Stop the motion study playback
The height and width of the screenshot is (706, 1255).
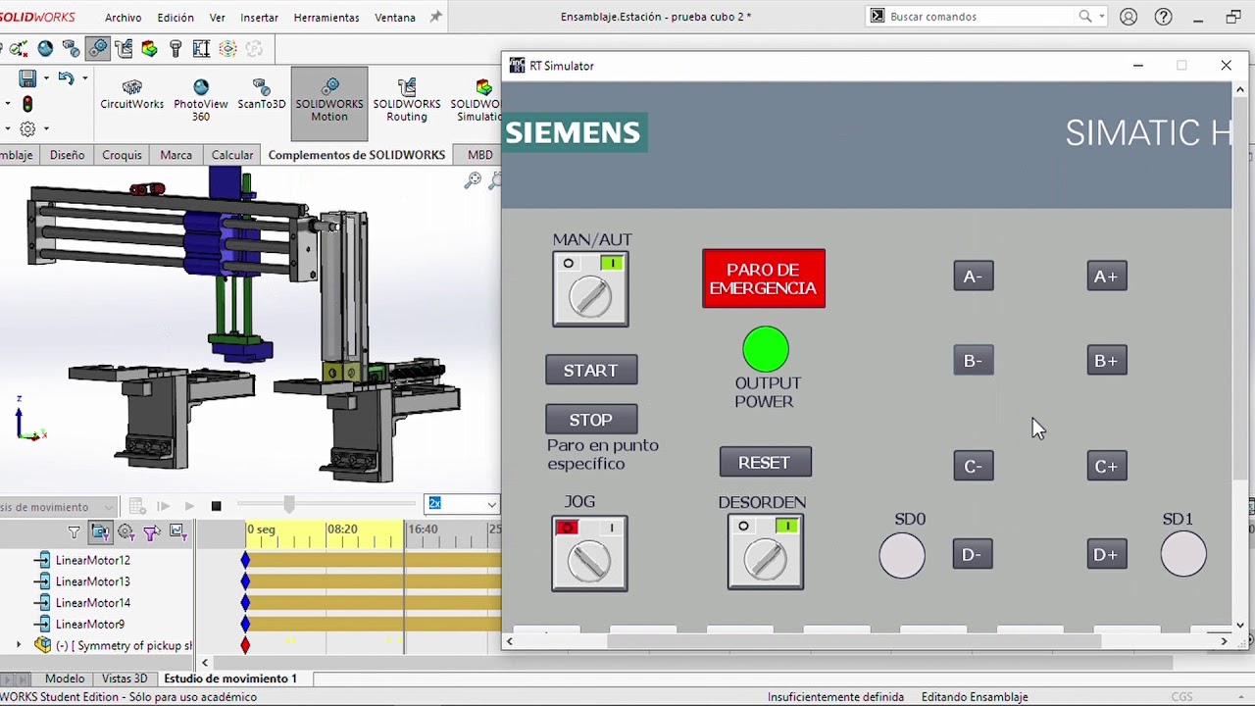click(x=216, y=506)
